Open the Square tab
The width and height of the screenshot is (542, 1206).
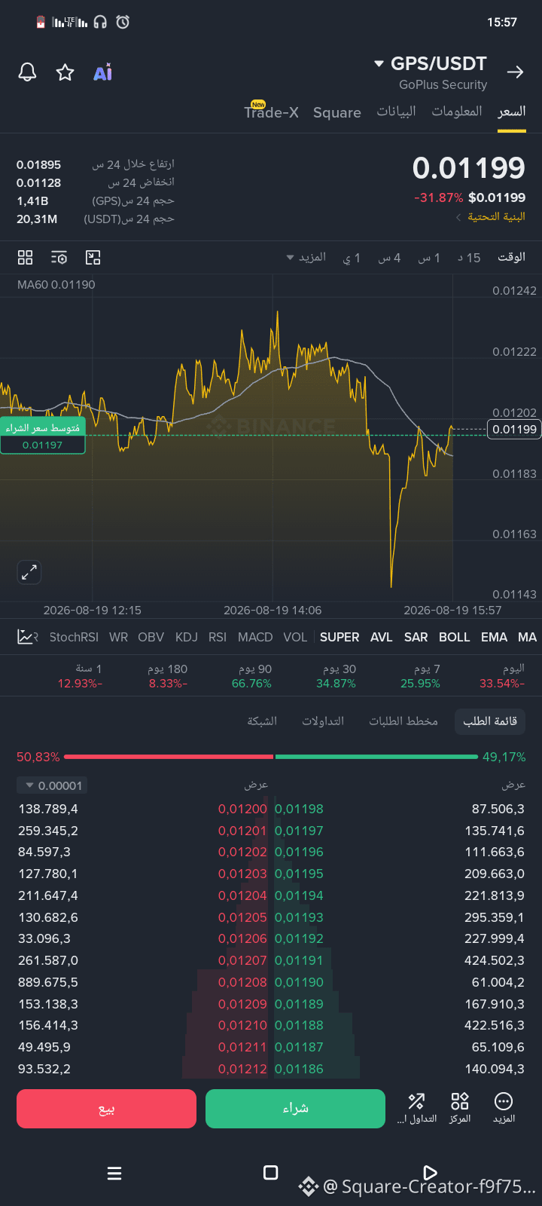(337, 112)
